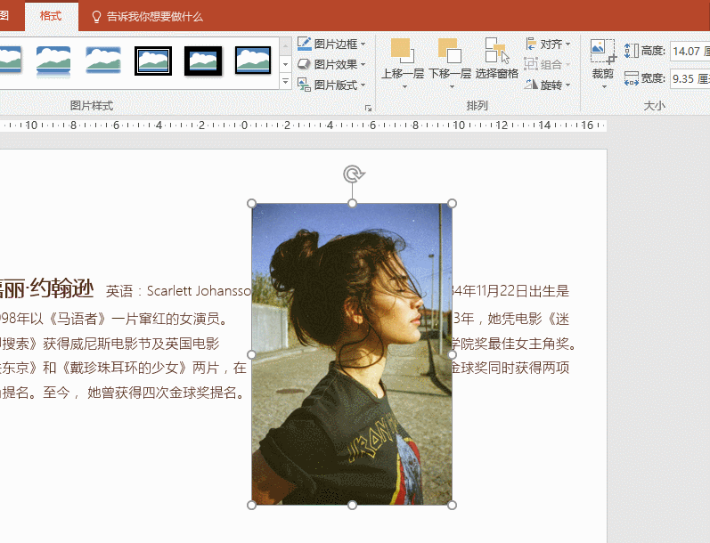Screen dimensions: 710x543
Task: Apply the simple black frame picture style
Action: [253, 61]
